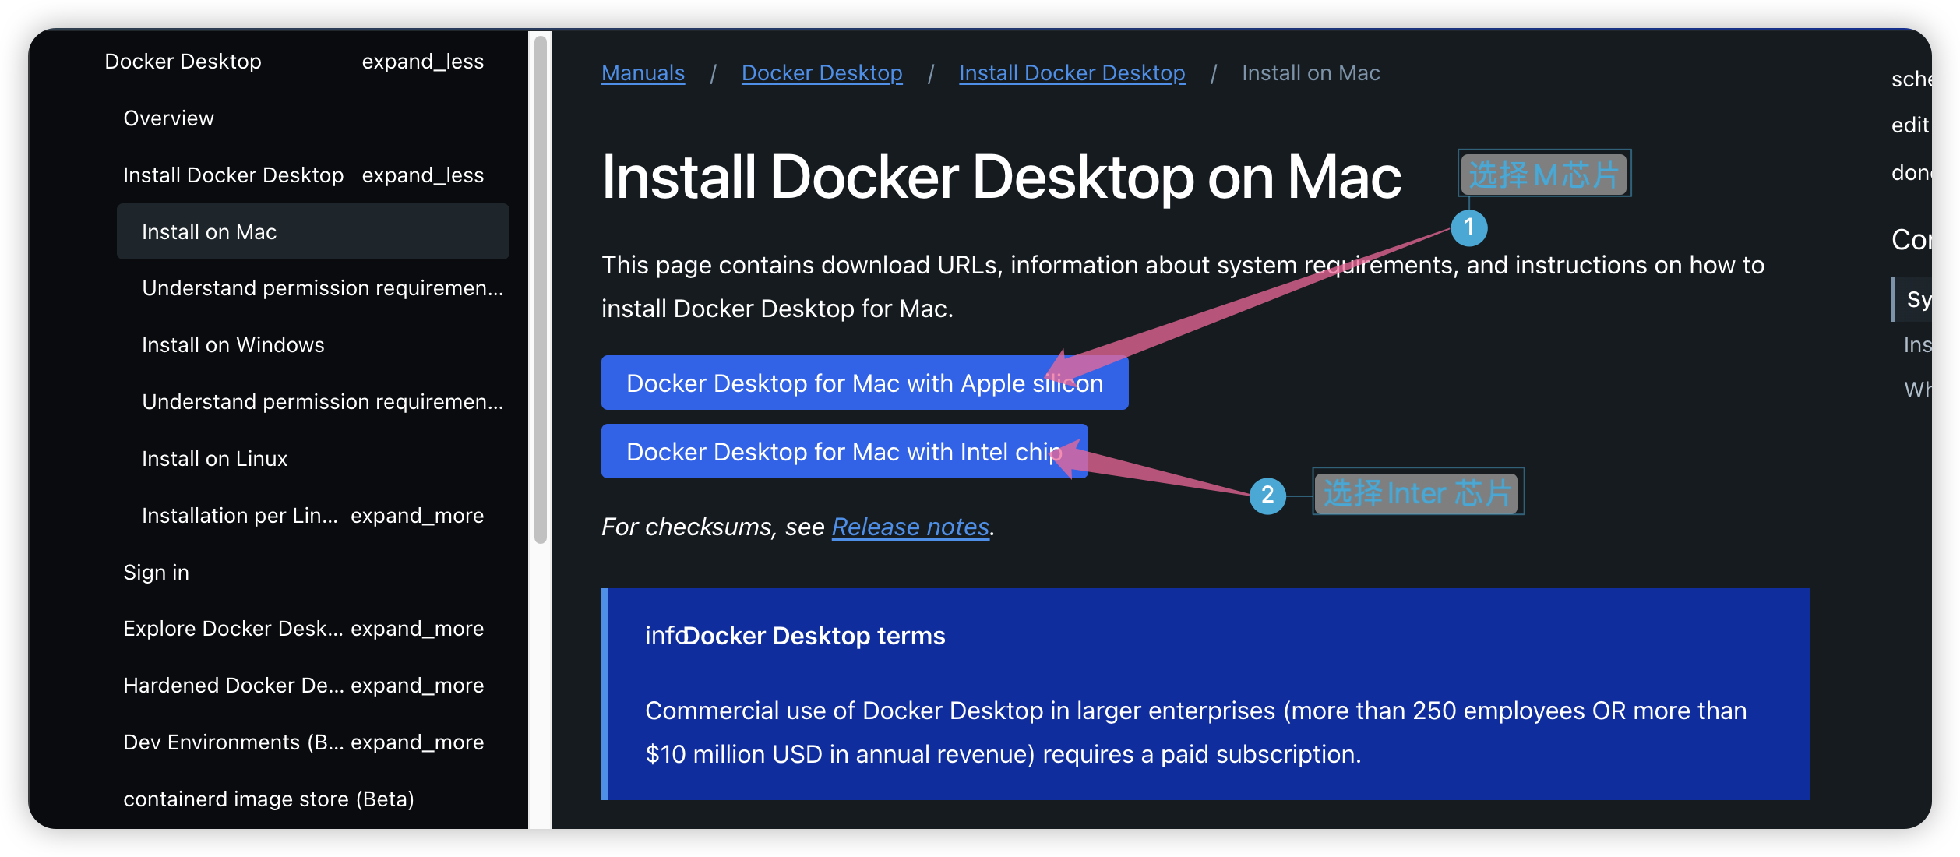Open the Release notes link
The height and width of the screenshot is (857, 1960).
click(x=910, y=527)
